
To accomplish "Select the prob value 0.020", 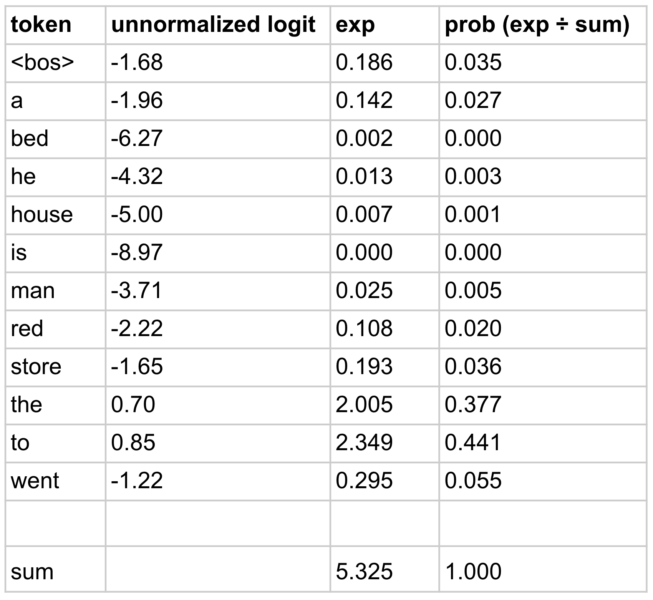I will [x=473, y=328].
